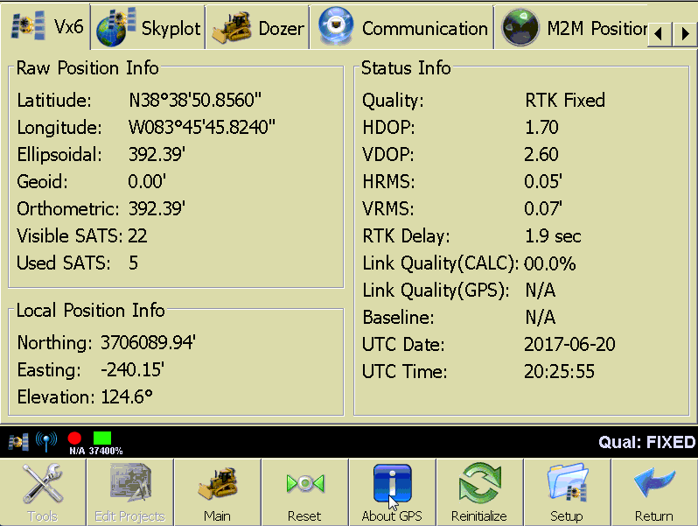Screen dimensions: 698x526
Task: Click Used SATS value 5
Action: [x=134, y=263]
